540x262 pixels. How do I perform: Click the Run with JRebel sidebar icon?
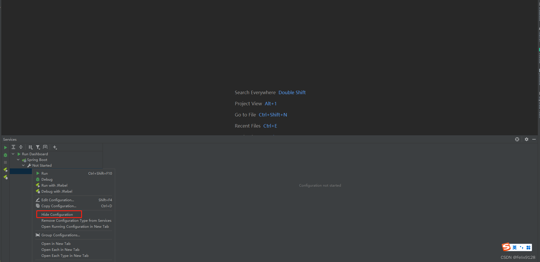click(x=5, y=170)
